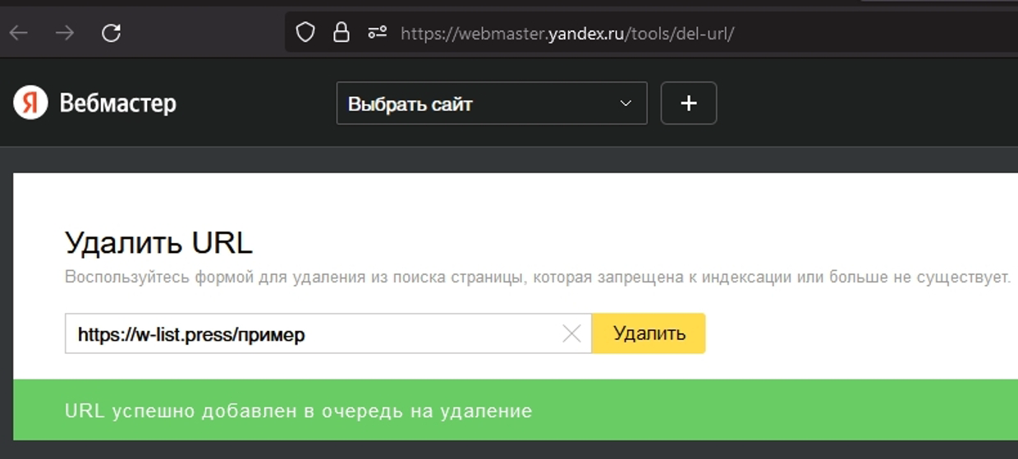Reload the current page
This screenshot has width=1018, height=459.
point(111,33)
